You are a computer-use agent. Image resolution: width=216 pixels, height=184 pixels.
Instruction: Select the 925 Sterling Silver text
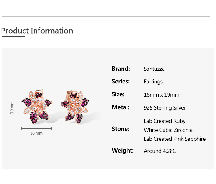click(x=165, y=108)
